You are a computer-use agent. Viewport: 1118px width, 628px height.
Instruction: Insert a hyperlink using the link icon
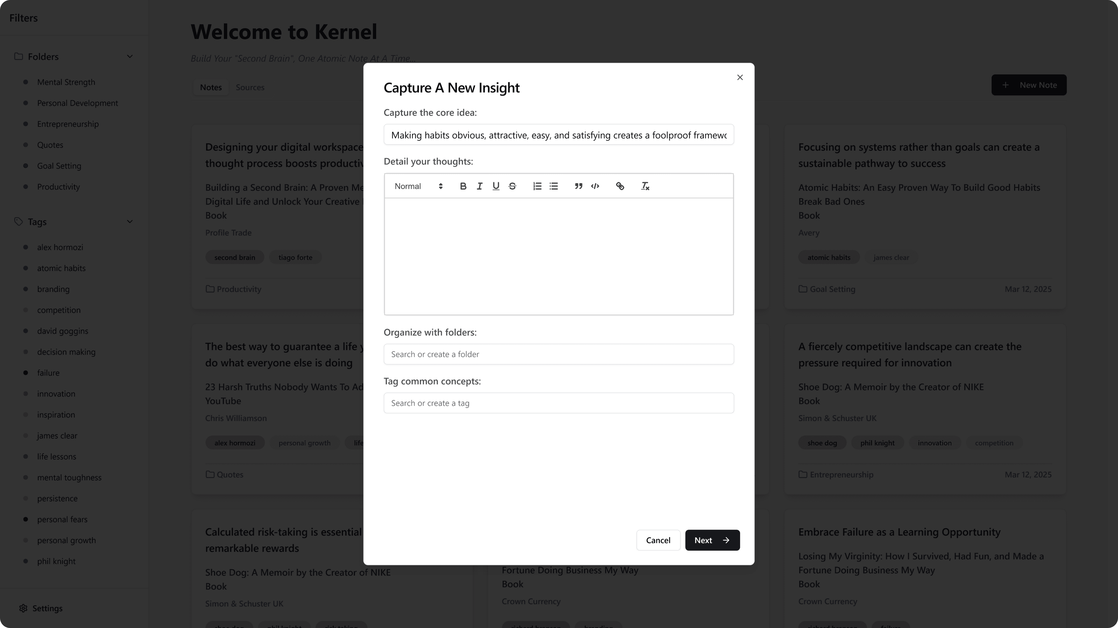pos(620,186)
